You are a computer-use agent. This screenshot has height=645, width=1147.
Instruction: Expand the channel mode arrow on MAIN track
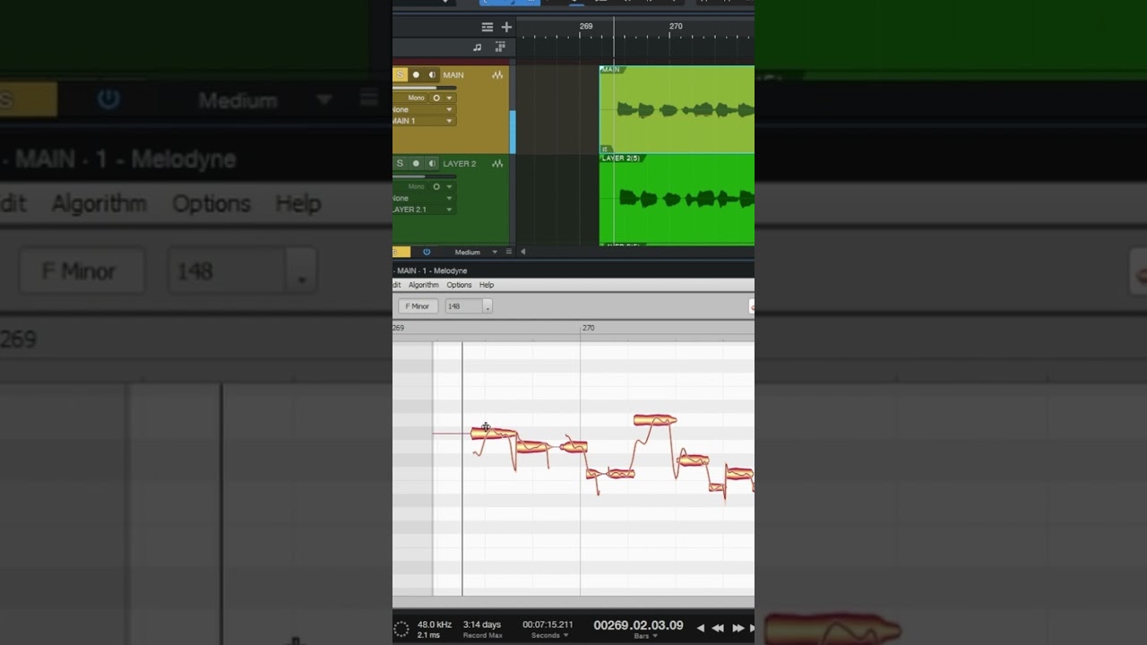449,98
